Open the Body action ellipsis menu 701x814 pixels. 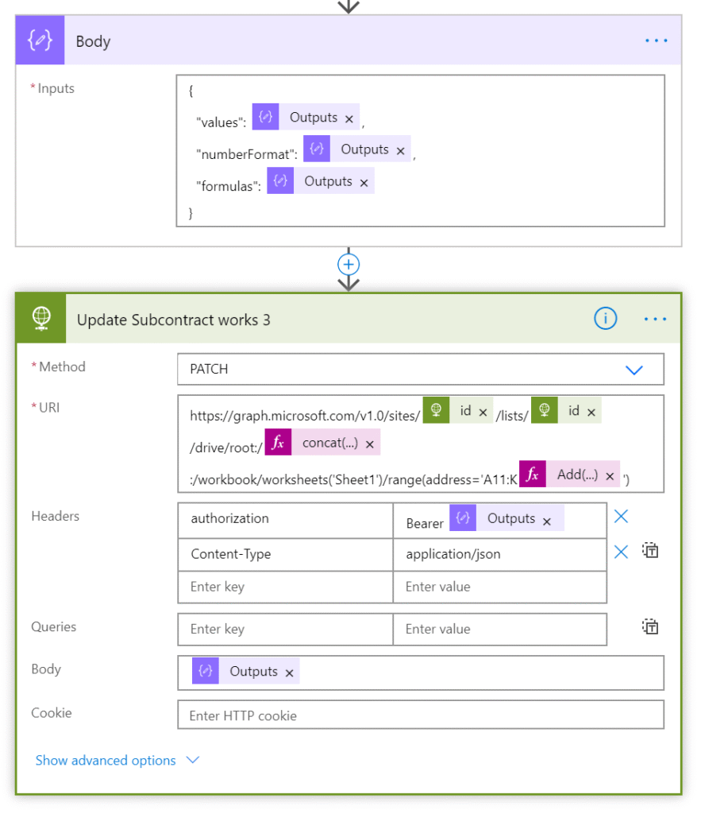(656, 41)
